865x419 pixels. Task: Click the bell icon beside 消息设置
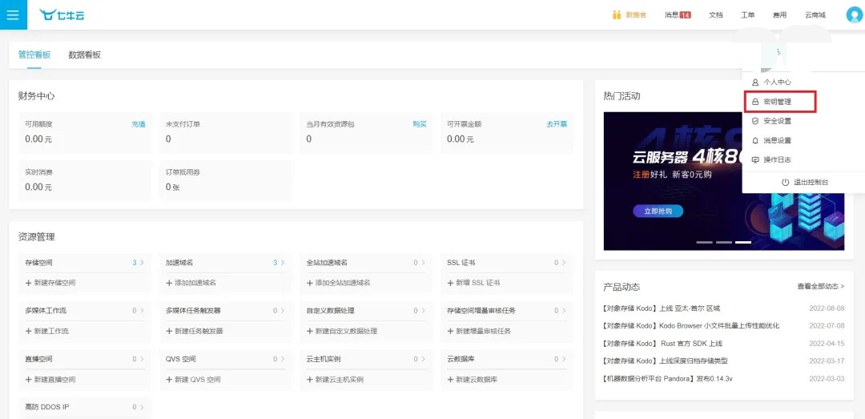pyautogui.click(x=755, y=141)
